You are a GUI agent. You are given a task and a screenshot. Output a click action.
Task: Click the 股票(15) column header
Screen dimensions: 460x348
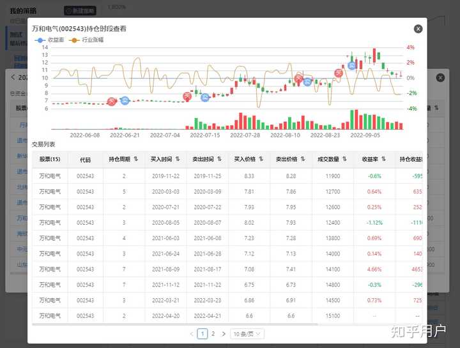point(50,159)
